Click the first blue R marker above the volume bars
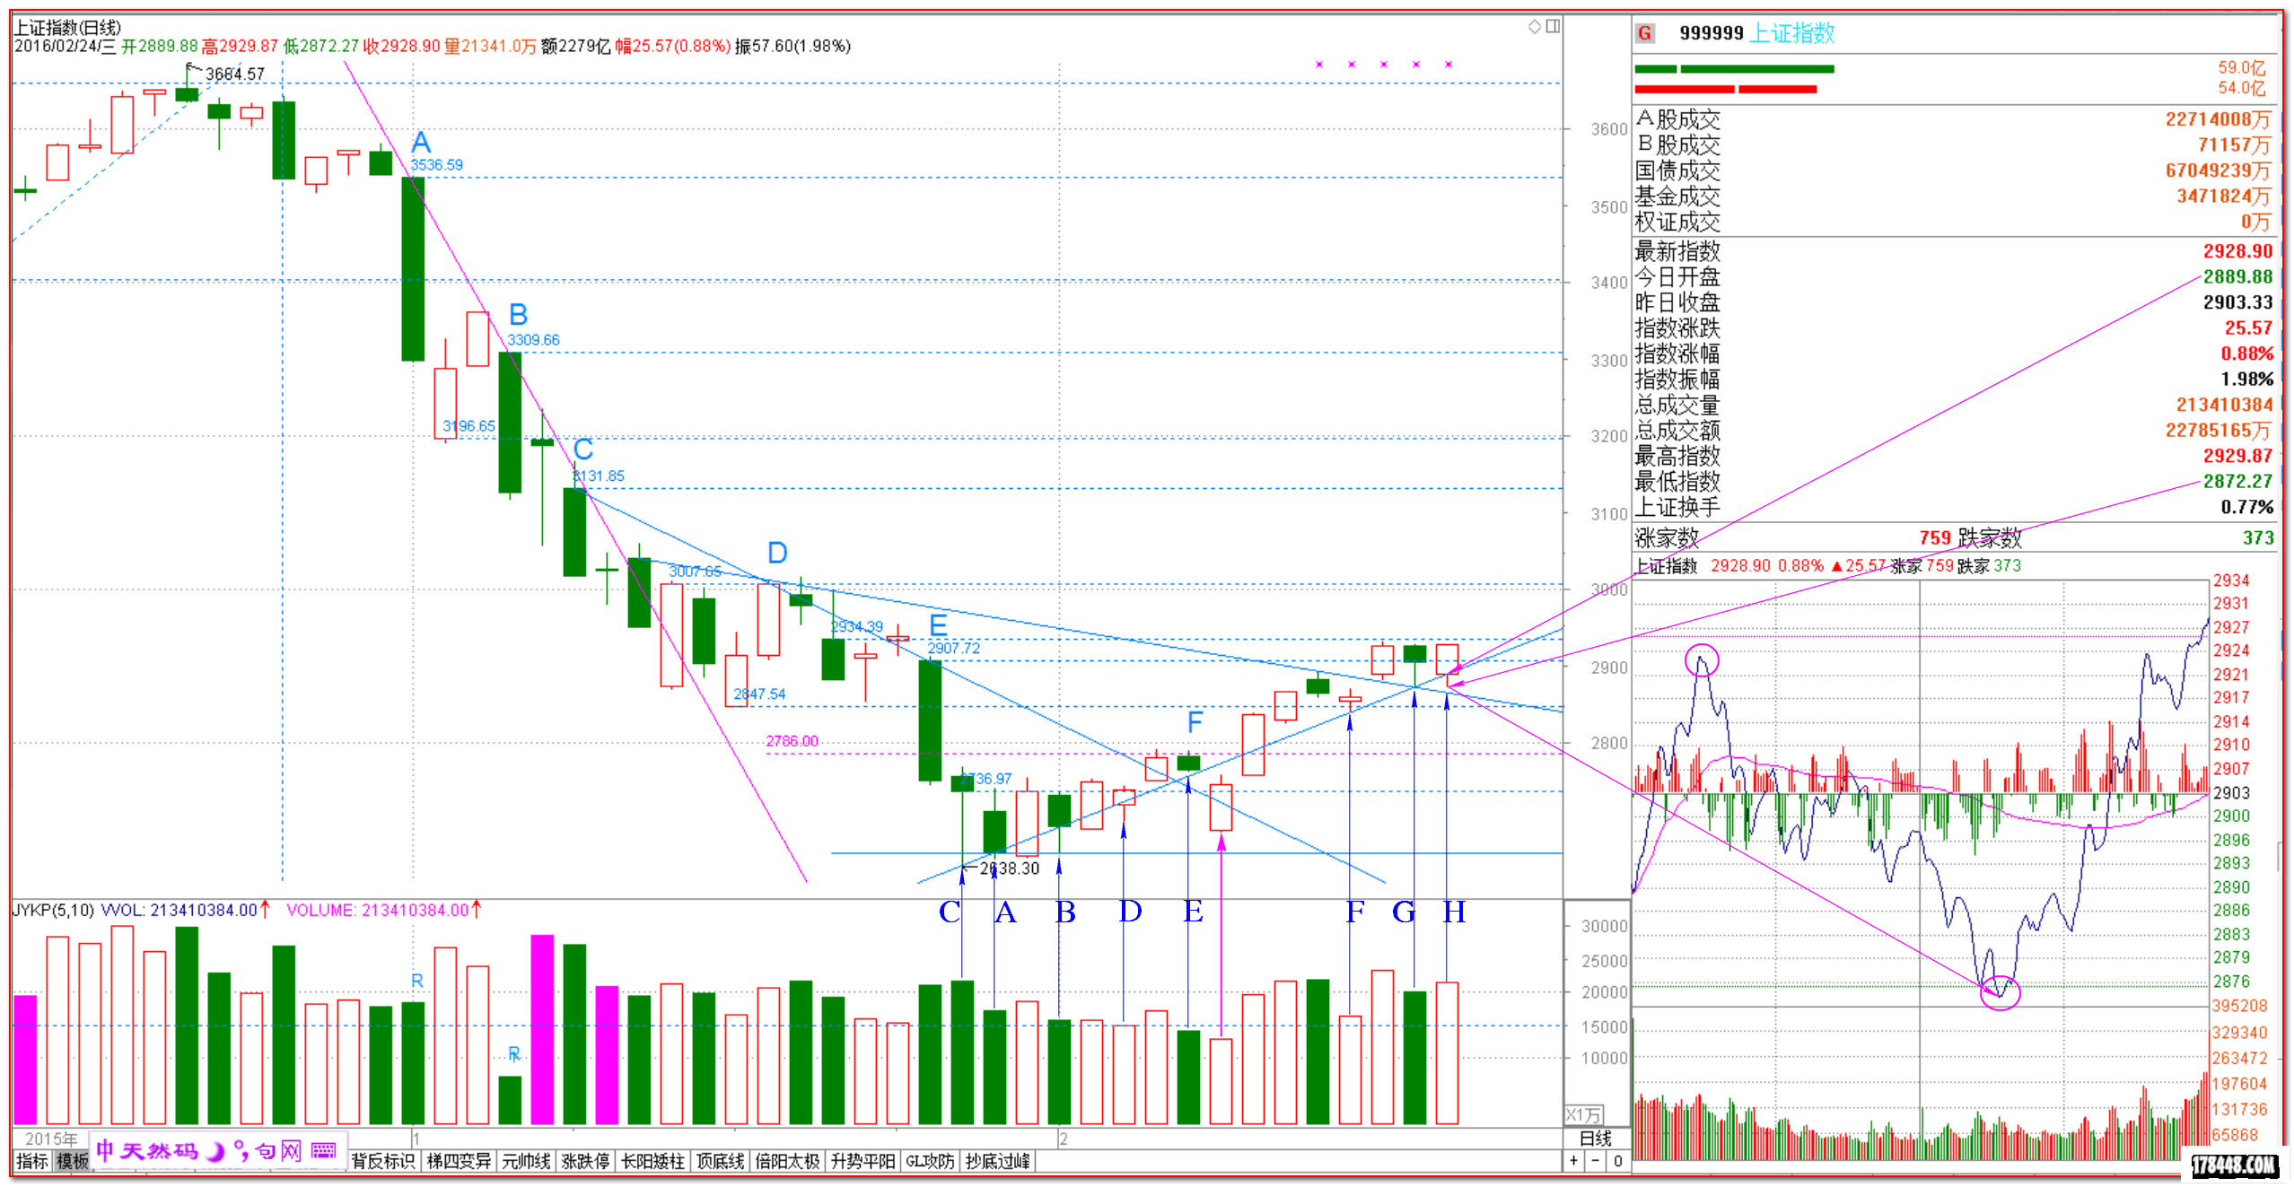 point(417,981)
